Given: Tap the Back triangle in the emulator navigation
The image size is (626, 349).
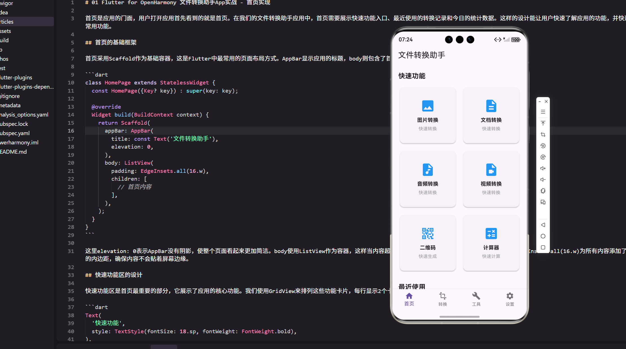Looking at the screenshot, I should tap(543, 225).
